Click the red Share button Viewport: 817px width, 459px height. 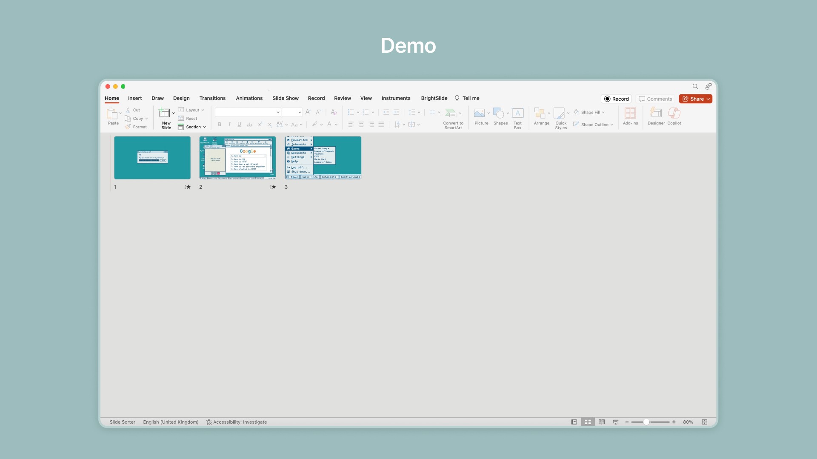coord(695,99)
